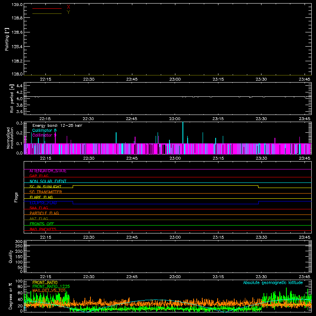The width and height of the screenshot is (316, 316).
Task: Click the PARTICLE_FLAG label
Action: click(44, 213)
